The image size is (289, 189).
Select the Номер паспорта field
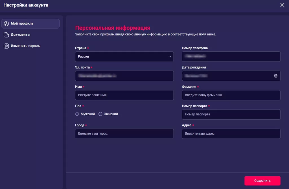pyautogui.click(x=231, y=115)
